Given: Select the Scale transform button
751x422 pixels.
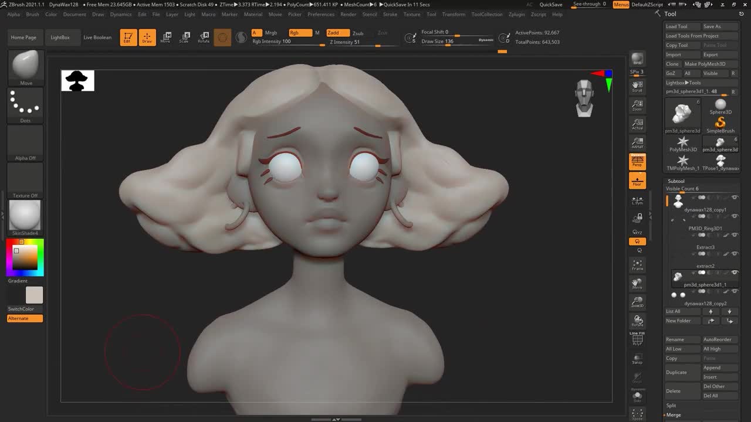Looking at the screenshot, I should tap(184, 38).
